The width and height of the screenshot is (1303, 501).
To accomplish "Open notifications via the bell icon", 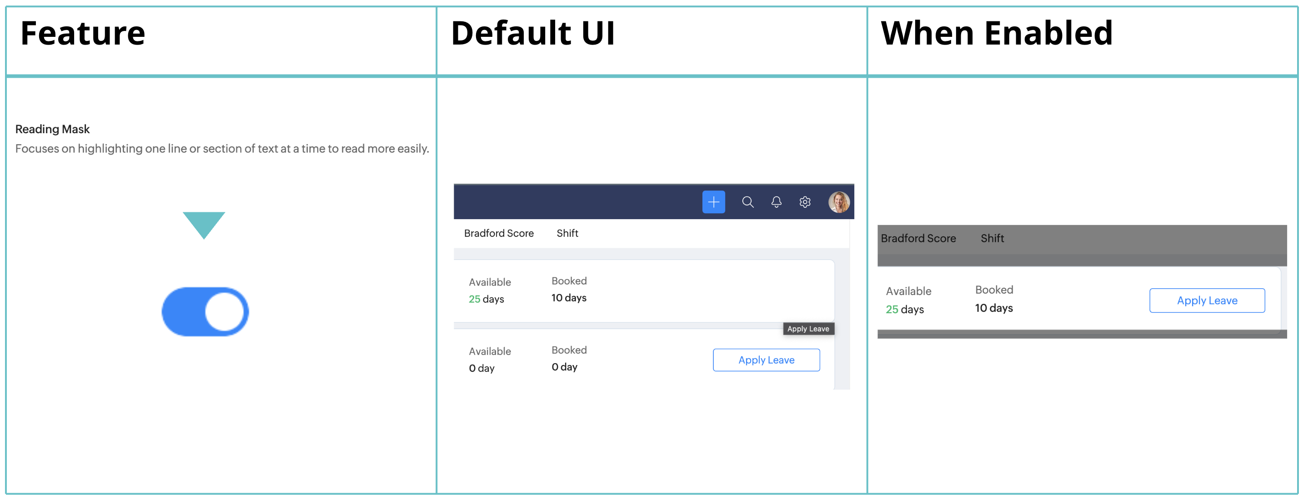I will [776, 202].
